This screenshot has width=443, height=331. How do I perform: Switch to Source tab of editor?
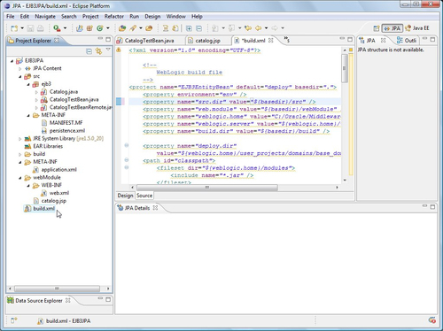[144, 196]
